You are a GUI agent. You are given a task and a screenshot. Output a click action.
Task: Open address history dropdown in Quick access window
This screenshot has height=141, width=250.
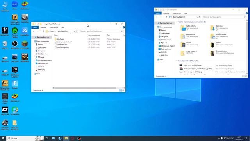click(x=197, y=17)
